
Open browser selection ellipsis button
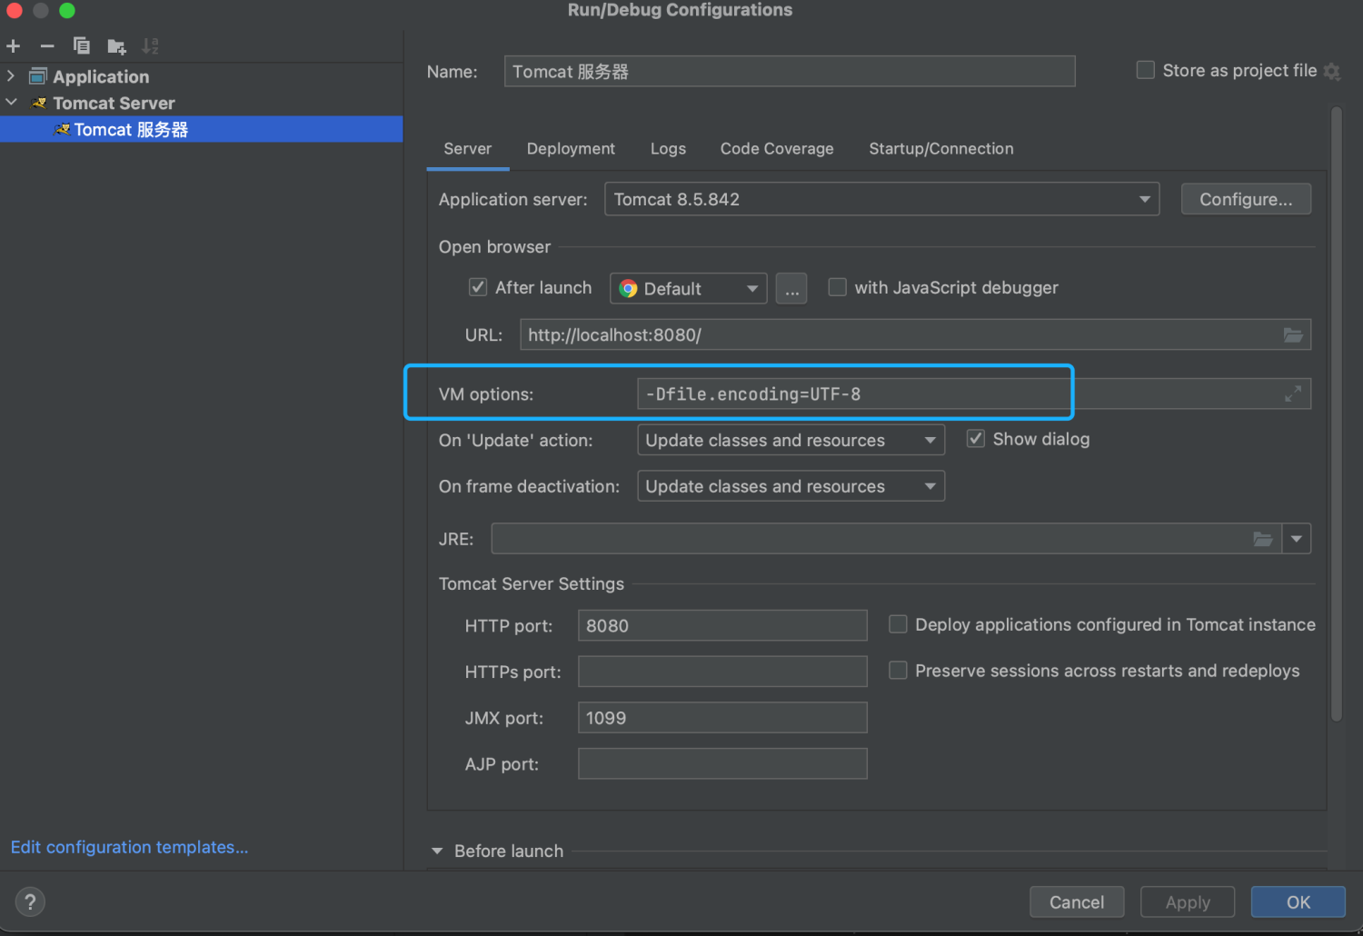[x=791, y=289]
